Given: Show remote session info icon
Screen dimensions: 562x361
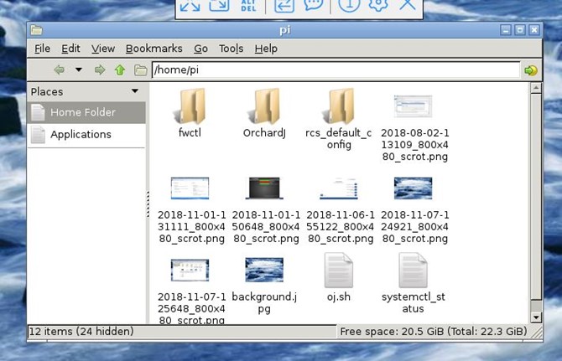Looking at the screenshot, I should [349, 5].
